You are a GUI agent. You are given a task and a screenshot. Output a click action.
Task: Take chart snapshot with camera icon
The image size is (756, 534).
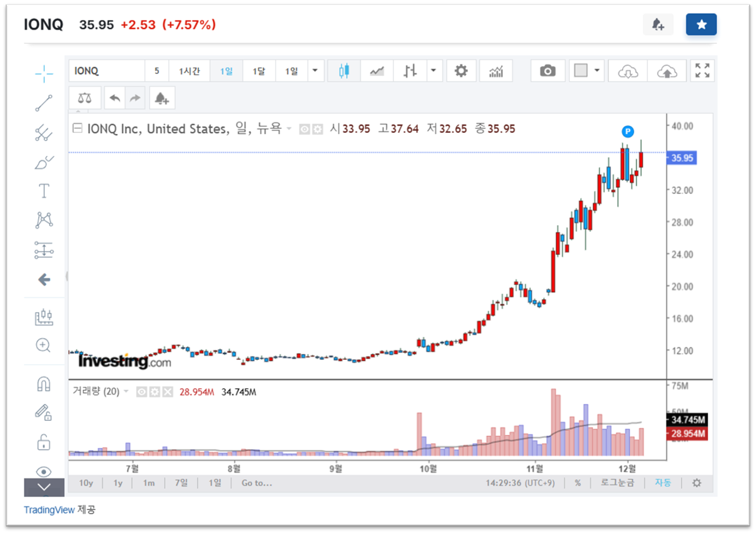click(x=548, y=71)
